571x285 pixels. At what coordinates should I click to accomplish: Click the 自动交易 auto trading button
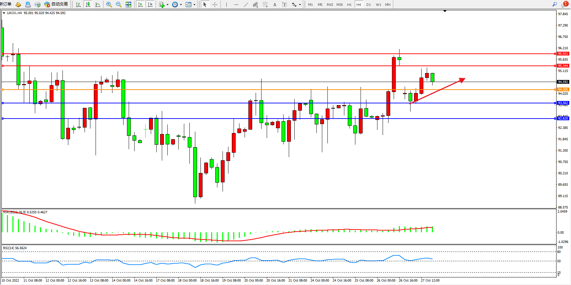(x=56, y=4)
